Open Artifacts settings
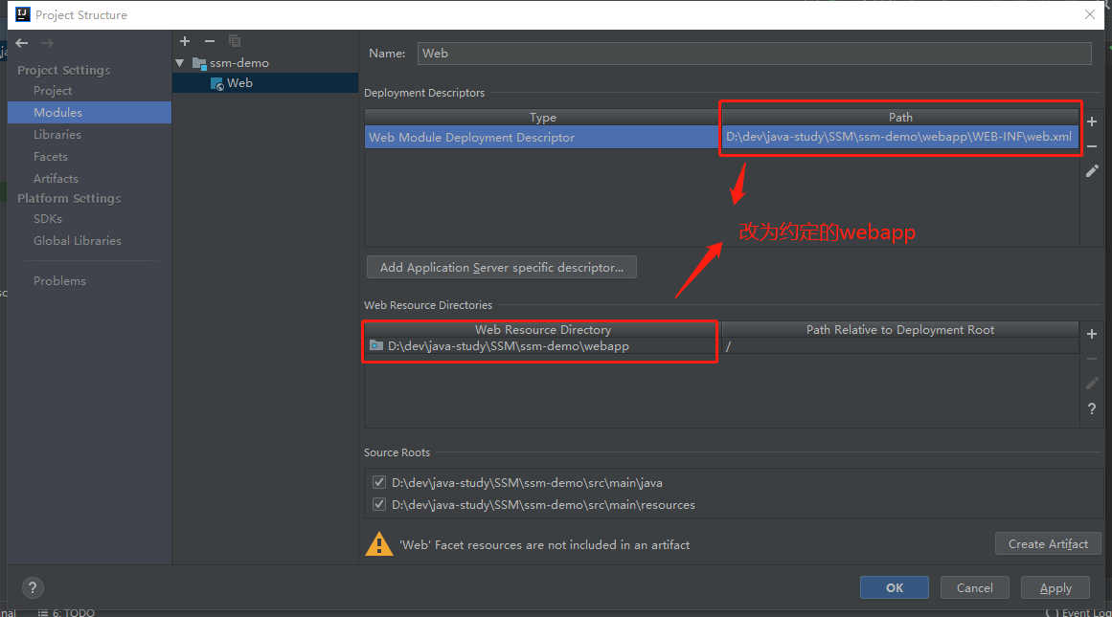The image size is (1112, 617). pyautogui.click(x=56, y=179)
